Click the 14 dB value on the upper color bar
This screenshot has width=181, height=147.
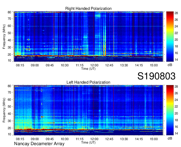click(176, 60)
